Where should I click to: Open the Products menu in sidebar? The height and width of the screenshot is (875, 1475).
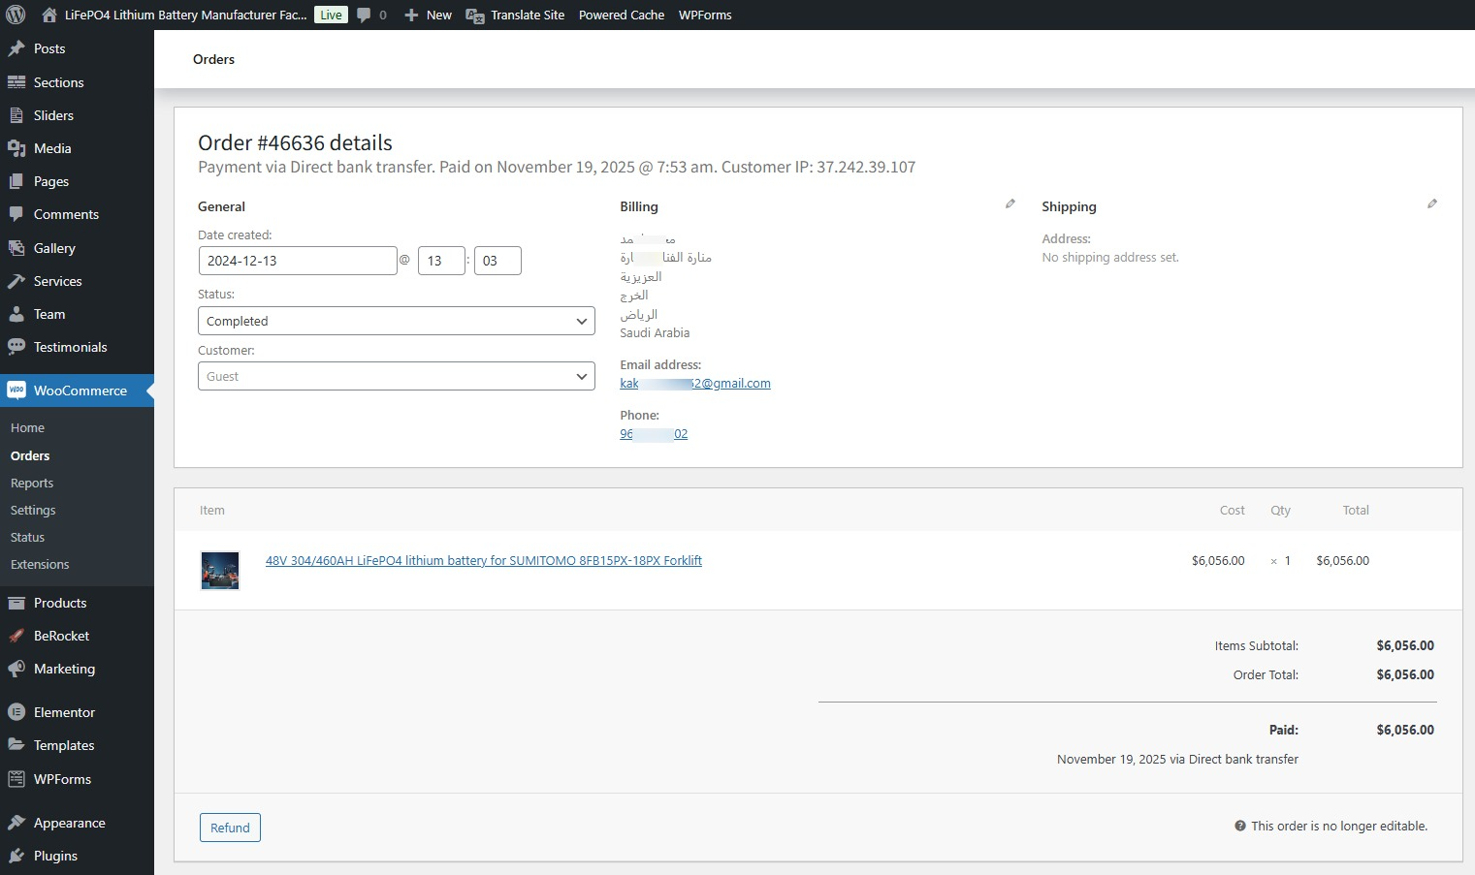click(60, 603)
